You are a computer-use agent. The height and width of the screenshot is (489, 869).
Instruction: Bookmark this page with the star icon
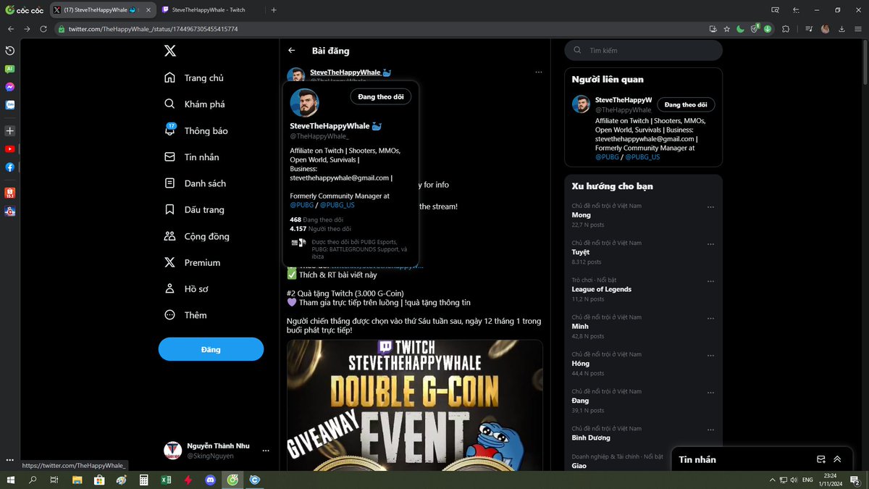726,29
